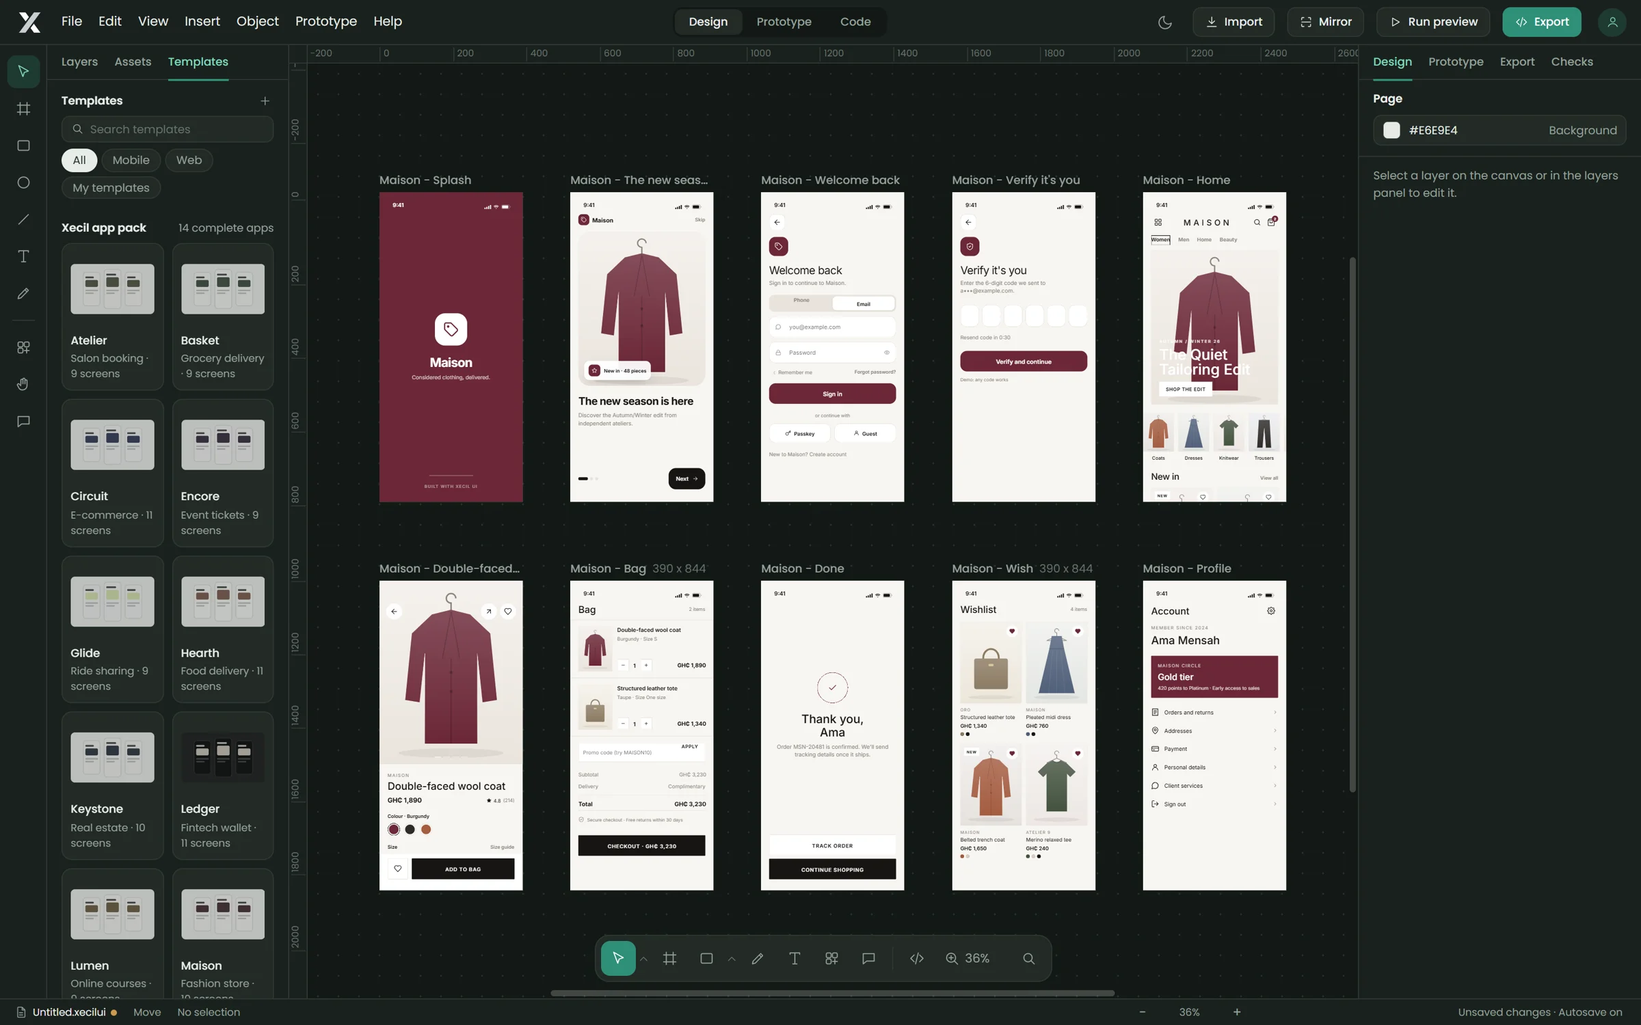Toggle the My templates filter
Image resolution: width=1641 pixels, height=1025 pixels.
pos(111,188)
